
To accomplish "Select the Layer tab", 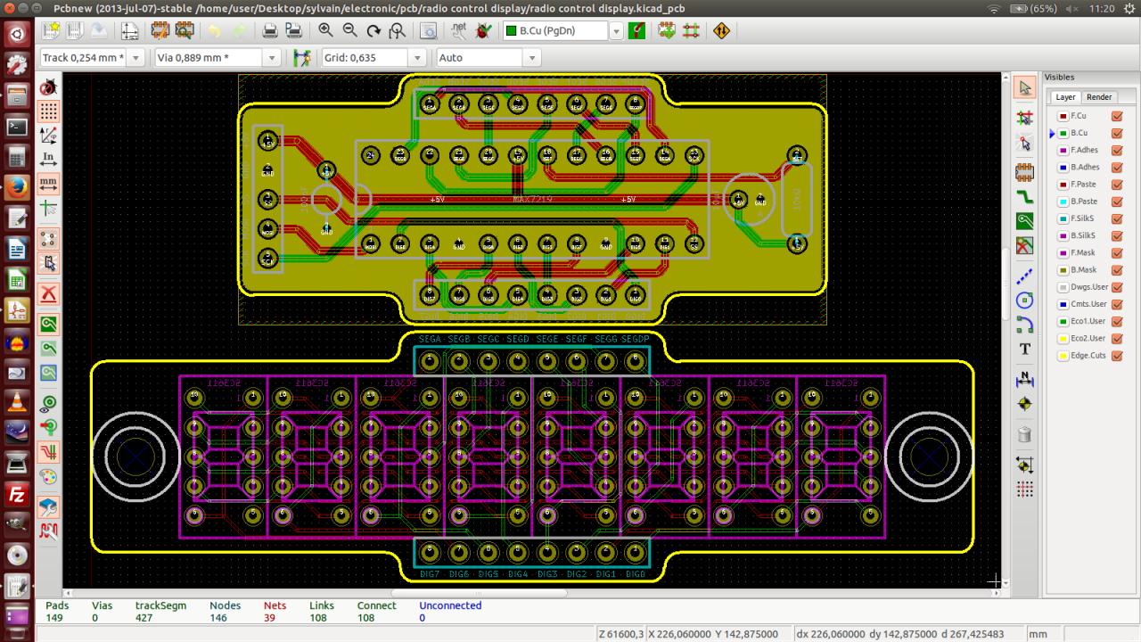I will [1065, 97].
